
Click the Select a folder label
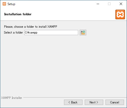click(x=13, y=33)
